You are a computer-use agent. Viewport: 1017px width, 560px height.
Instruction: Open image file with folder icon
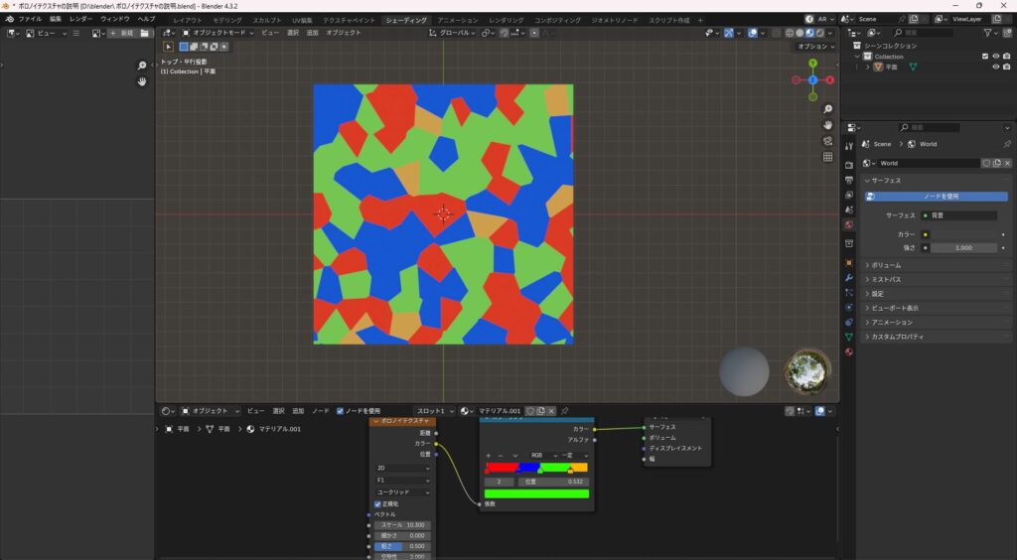(145, 33)
